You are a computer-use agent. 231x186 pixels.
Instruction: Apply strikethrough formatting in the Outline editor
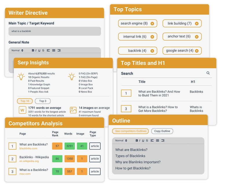[x=147, y=140]
